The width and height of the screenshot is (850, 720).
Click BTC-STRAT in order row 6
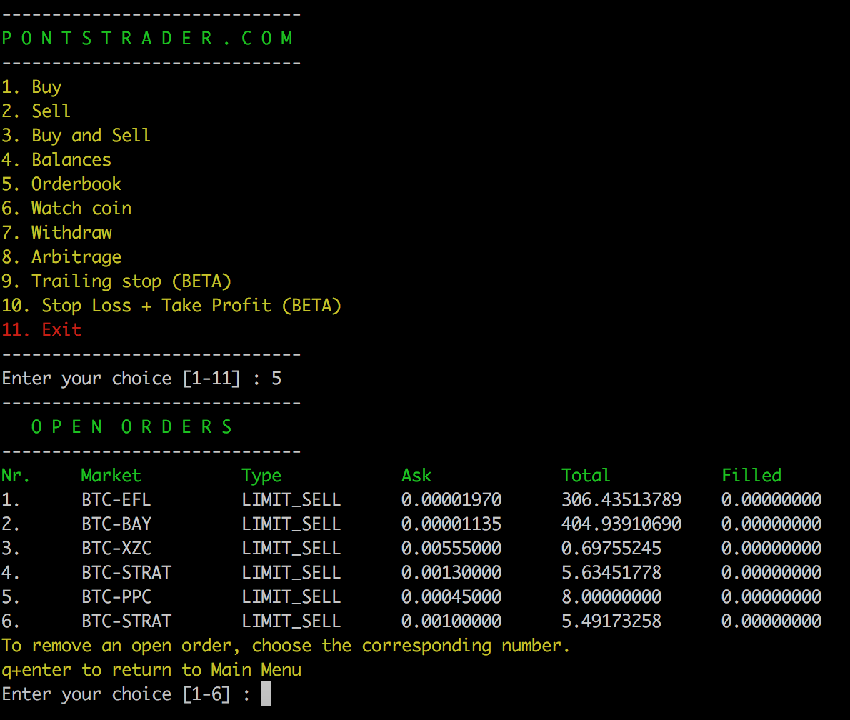coord(126,621)
